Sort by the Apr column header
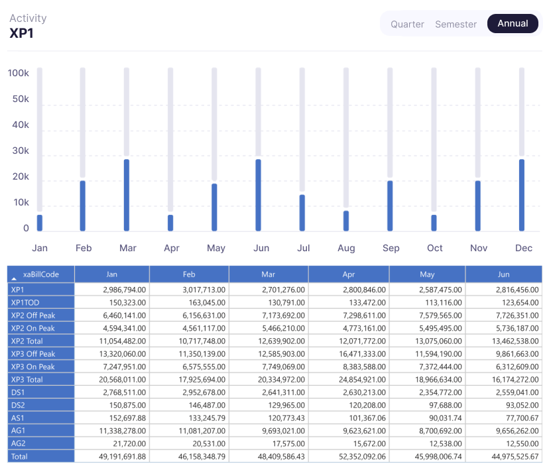The height and width of the screenshot is (470, 549). point(348,274)
